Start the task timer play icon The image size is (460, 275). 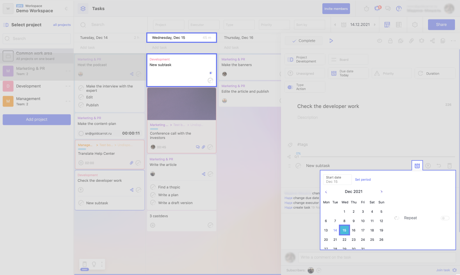tap(331, 41)
